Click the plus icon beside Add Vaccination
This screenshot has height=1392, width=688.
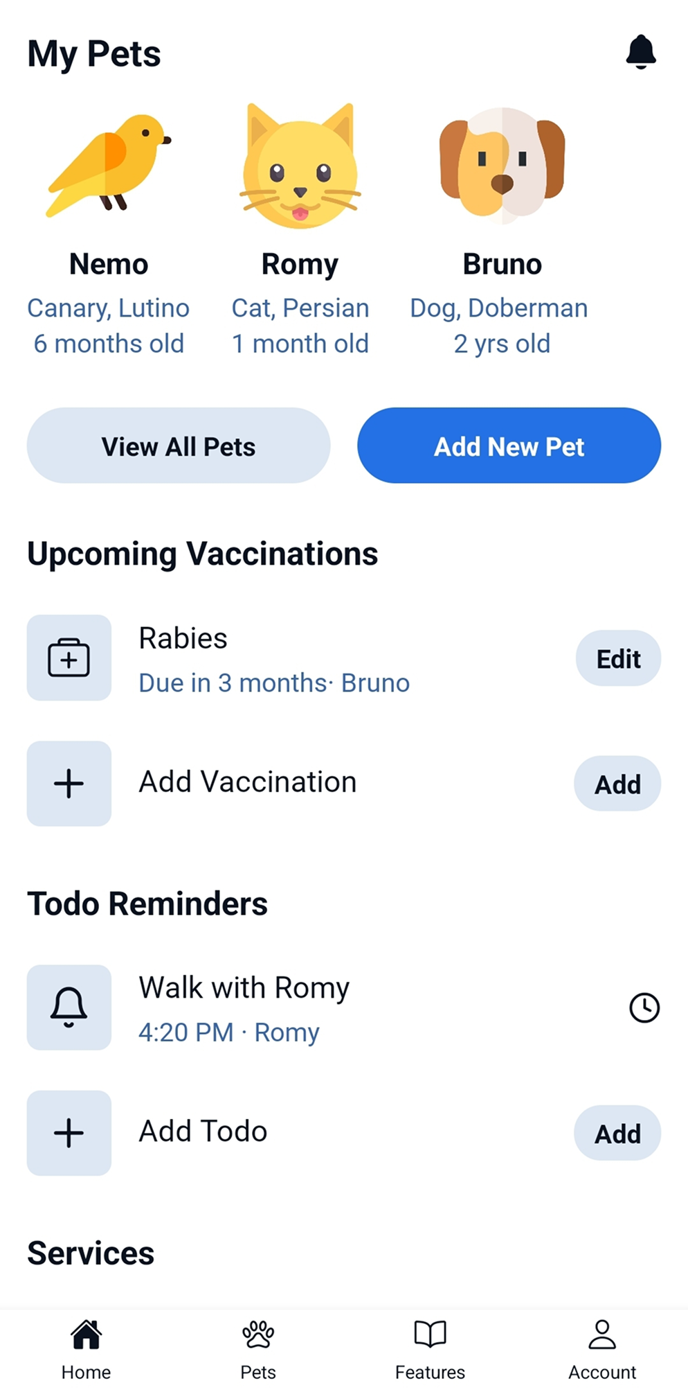[69, 784]
